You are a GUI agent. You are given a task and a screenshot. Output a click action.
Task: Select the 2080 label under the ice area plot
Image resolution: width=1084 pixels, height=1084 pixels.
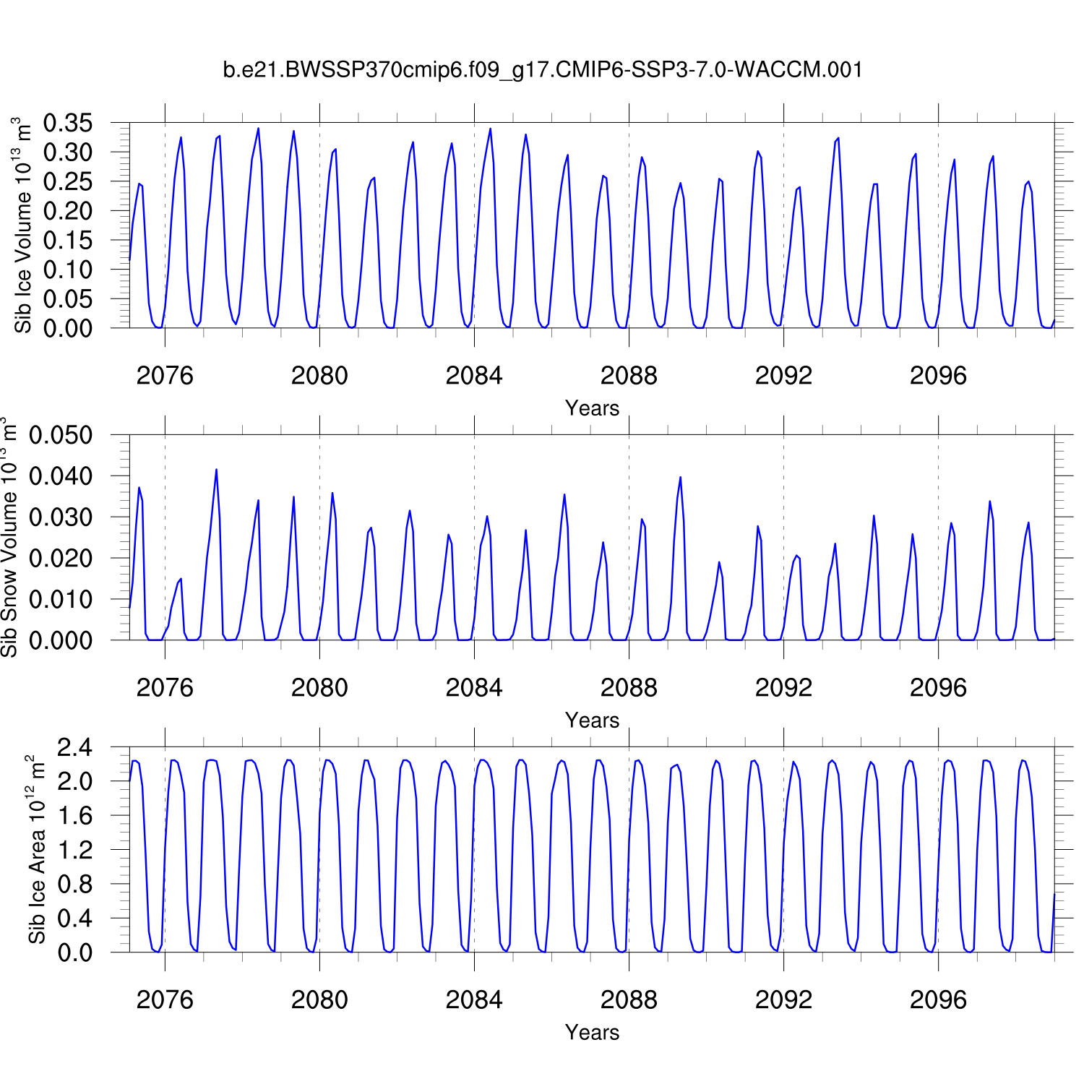coord(319,1000)
